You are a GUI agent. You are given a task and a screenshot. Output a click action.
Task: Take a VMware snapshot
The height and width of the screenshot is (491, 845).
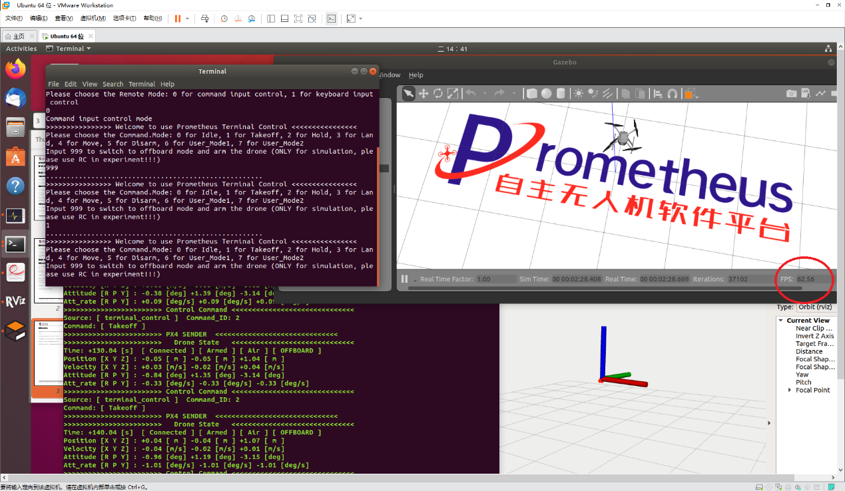tap(224, 19)
